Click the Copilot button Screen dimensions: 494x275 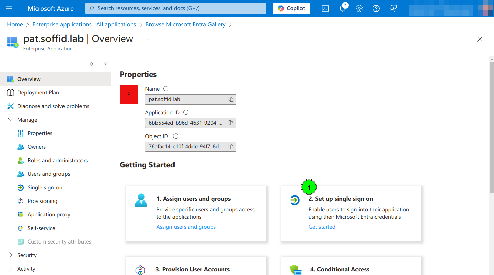pyautogui.click(x=291, y=8)
